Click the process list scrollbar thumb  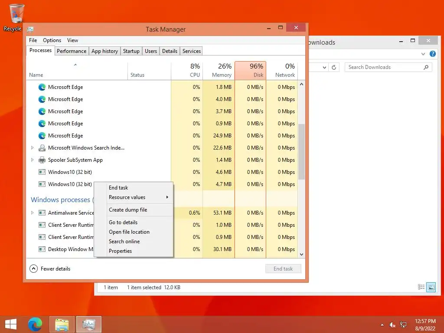tap(302, 152)
